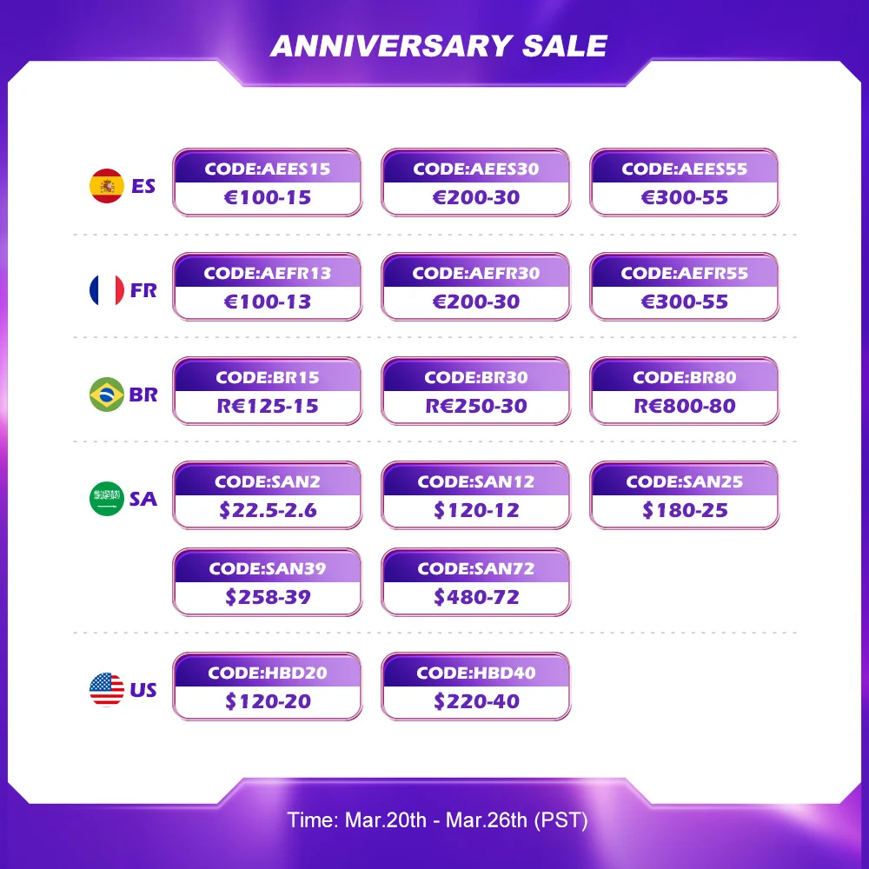Choose the AEFR55 coupon card
The image size is (869, 869).
coord(685,287)
